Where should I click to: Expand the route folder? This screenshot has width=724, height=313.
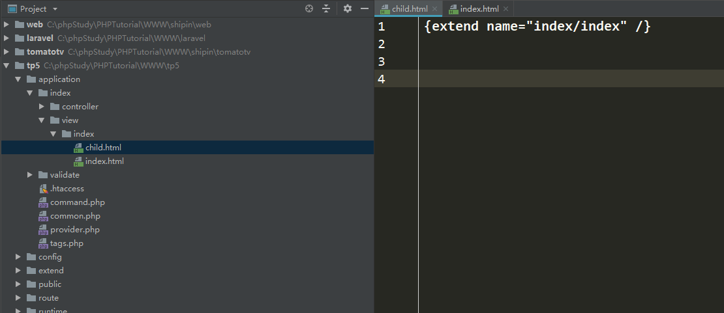(x=18, y=298)
